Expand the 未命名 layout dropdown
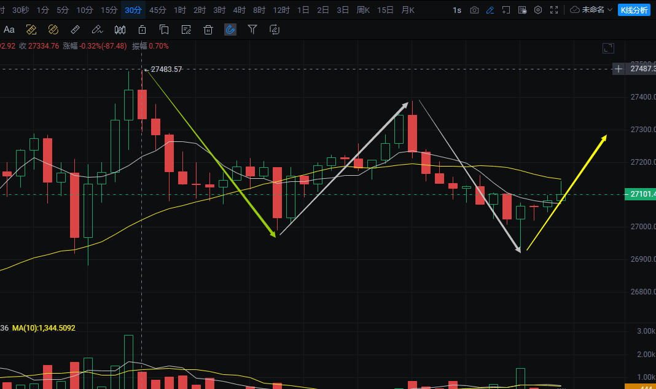 pyautogui.click(x=592, y=10)
